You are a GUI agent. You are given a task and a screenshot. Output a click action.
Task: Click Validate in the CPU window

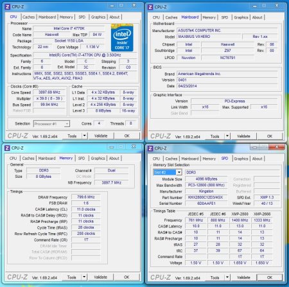coord(101,136)
